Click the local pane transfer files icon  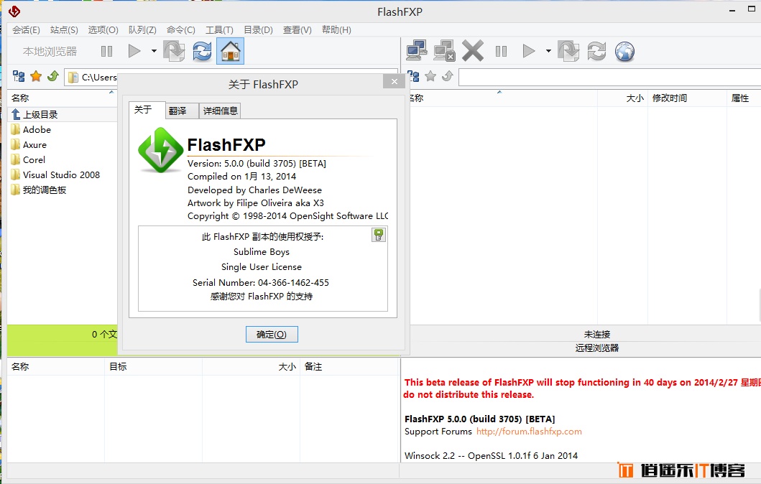pyautogui.click(x=174, y=51)
